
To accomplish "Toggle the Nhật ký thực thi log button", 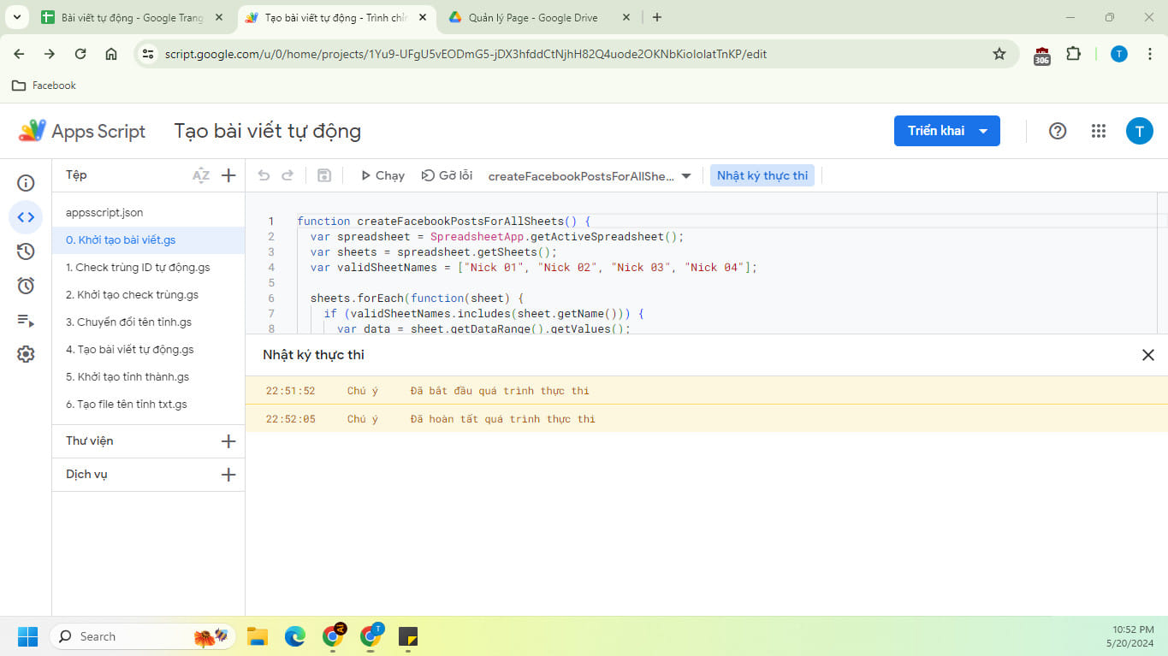I will tap(762, 175).
